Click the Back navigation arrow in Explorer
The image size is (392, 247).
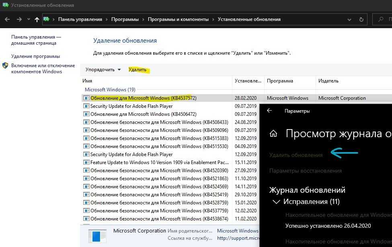7,19
